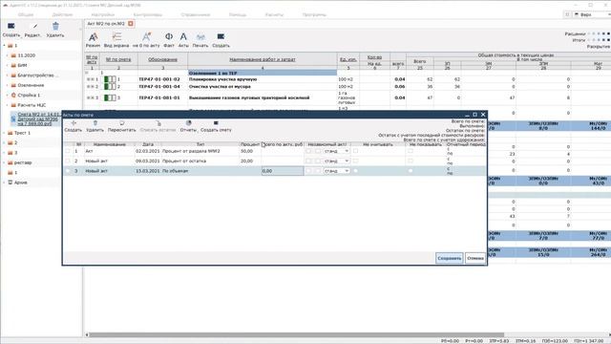Viewport: 611px width, 344px height.
Task: Click the Редакт. pencil icon
Action: pyautogui.click(x=35, y=26)
